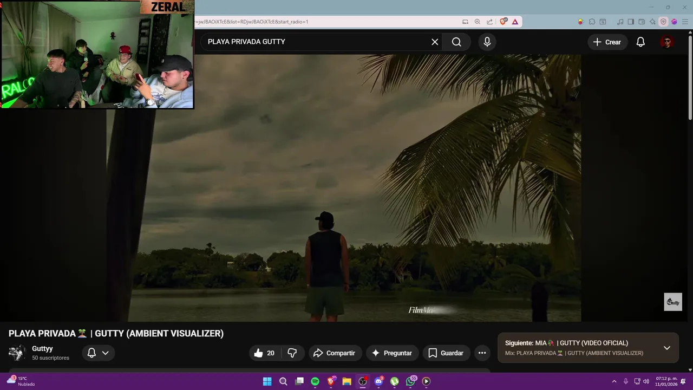Image resolution: width=693 pixels, height=390 pixels.
Task: Click the share page icon in address bar
Action: click(x=490, y=22)
